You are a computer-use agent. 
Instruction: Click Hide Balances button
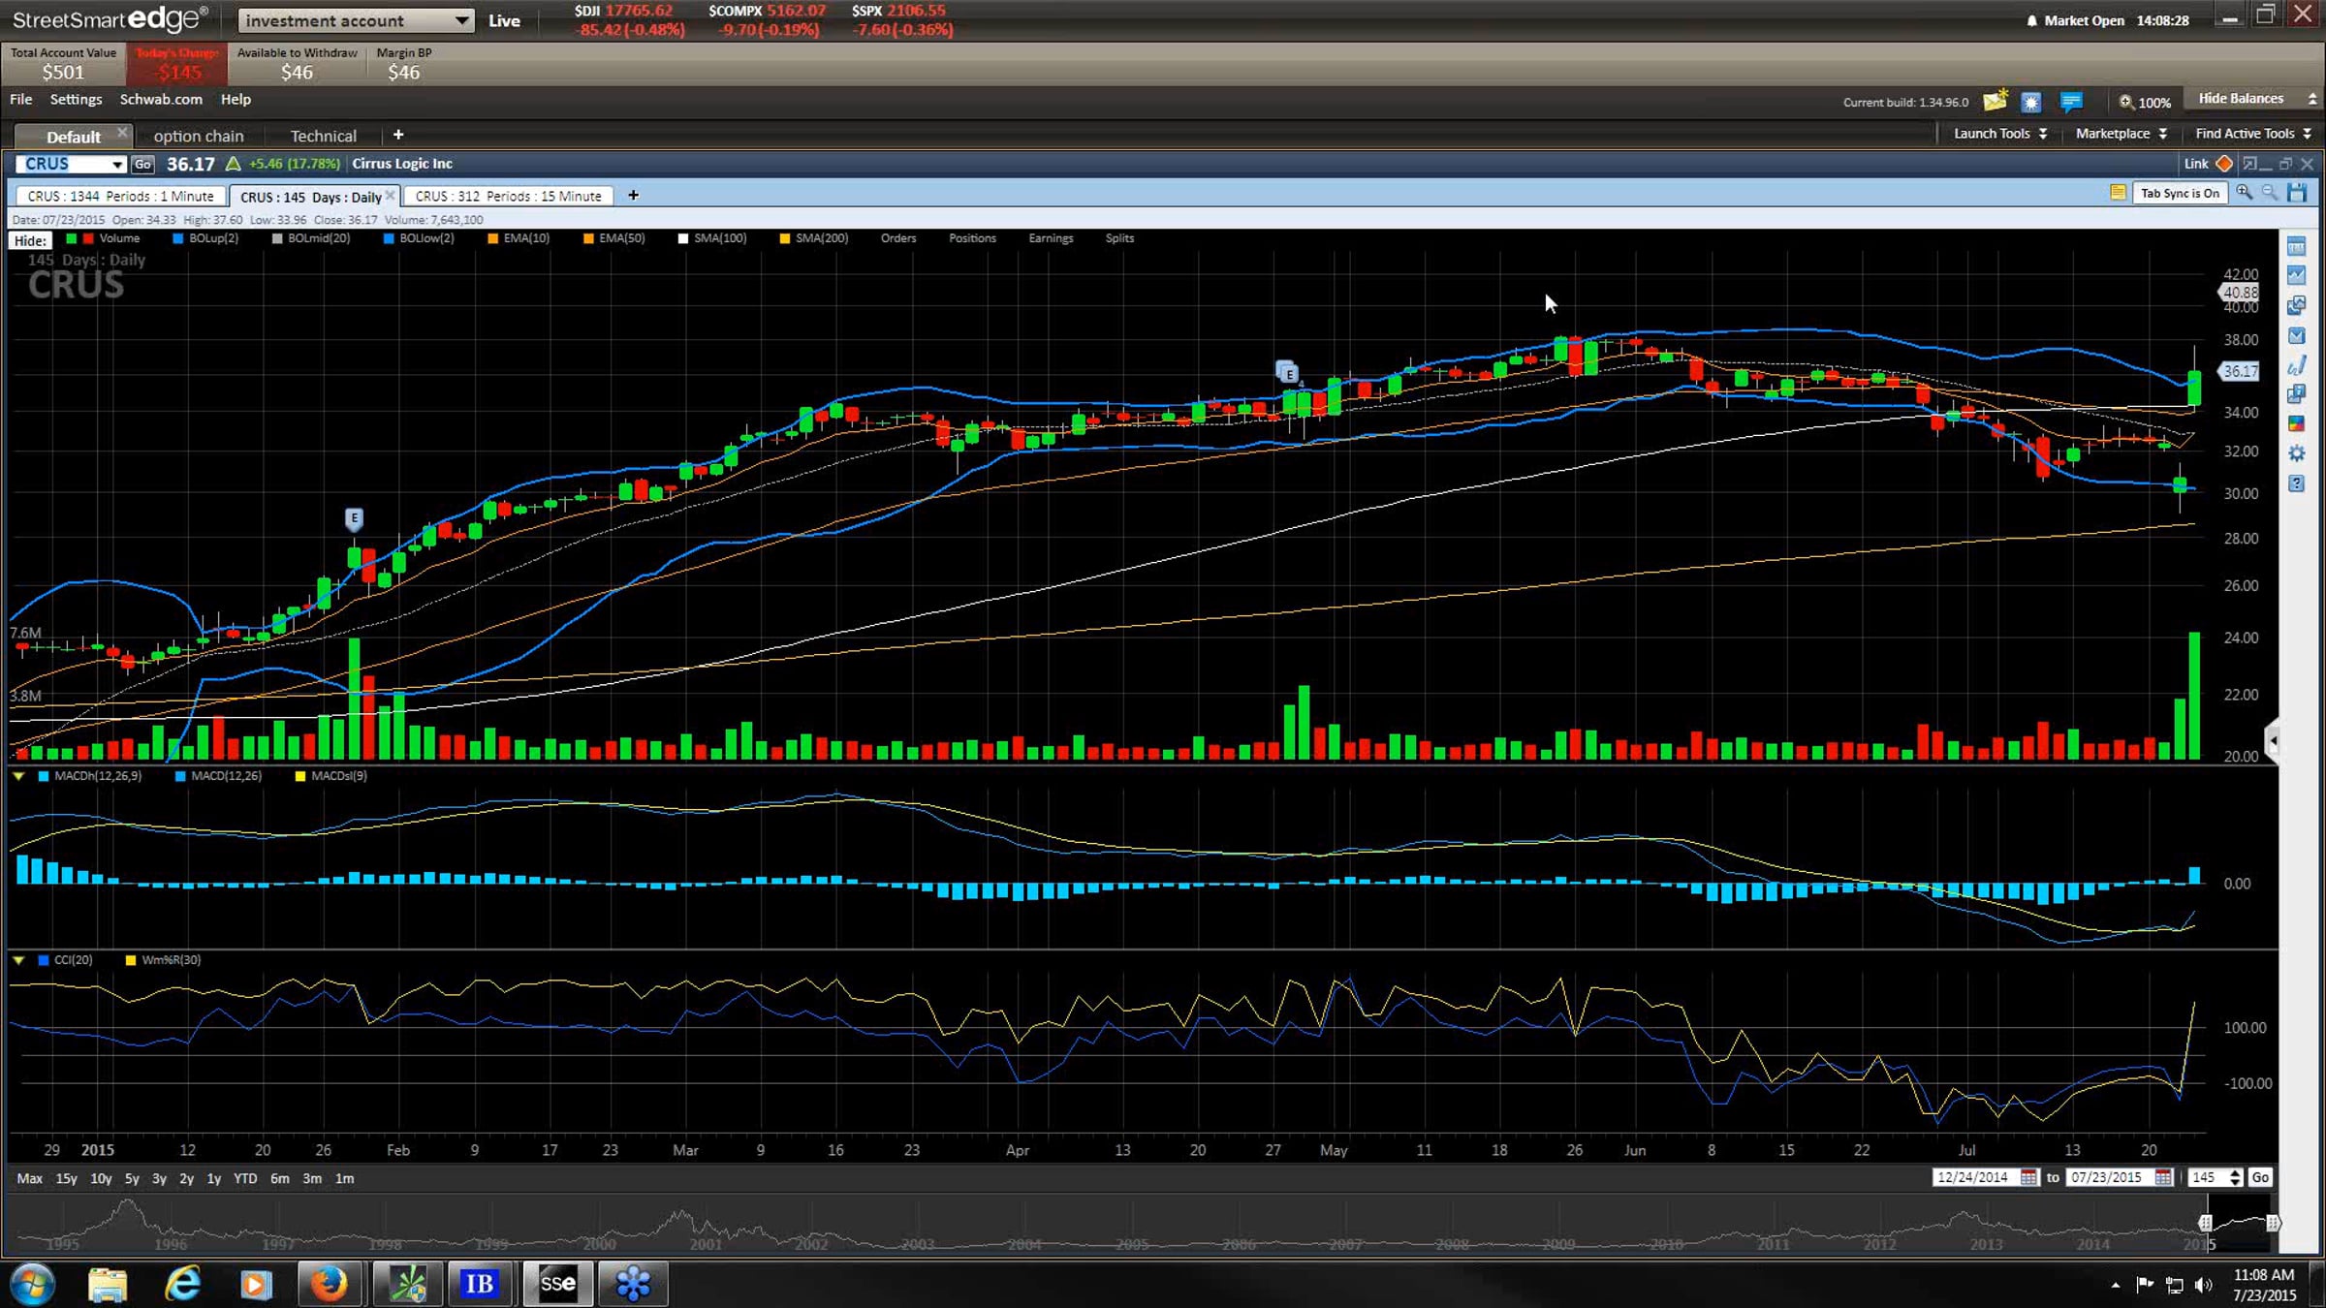point(2241,99)
